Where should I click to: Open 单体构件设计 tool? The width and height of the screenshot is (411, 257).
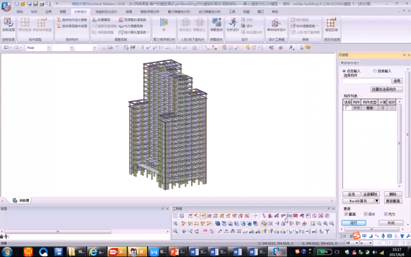276,25
